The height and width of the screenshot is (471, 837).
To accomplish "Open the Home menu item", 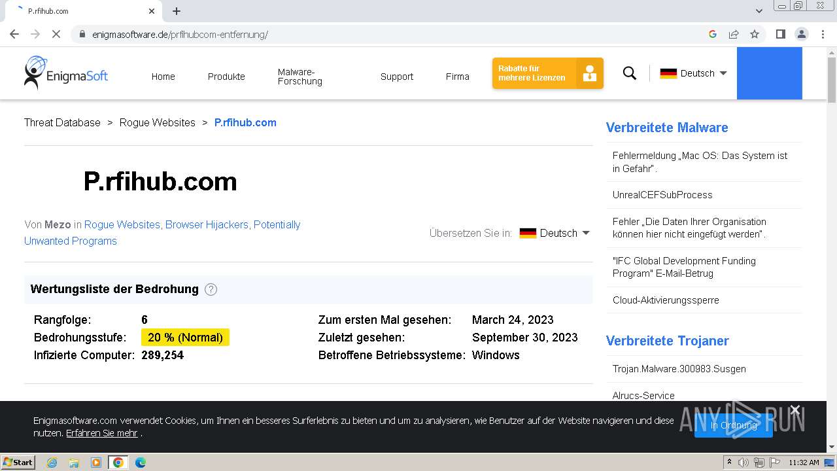I will [x=163, y=77].
